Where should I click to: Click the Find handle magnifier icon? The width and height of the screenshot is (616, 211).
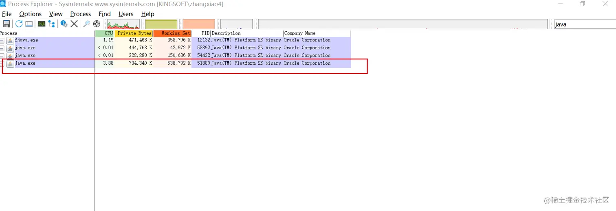click(x=86, y=24)
